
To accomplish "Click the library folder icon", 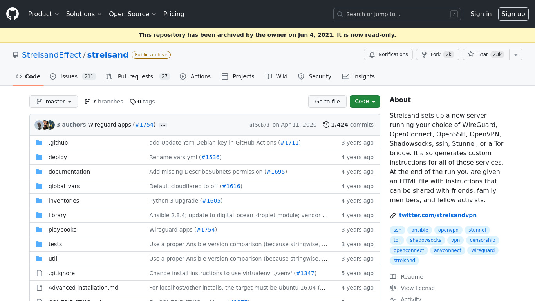I will (39, 215).
